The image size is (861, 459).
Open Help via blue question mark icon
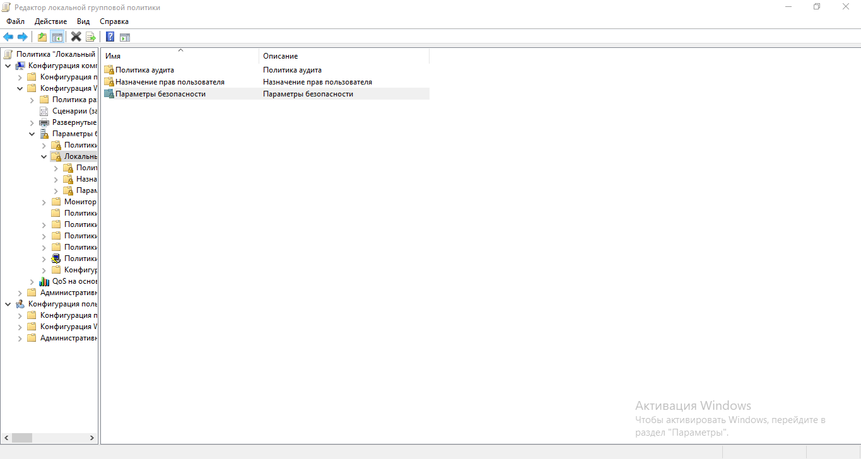point(110,37)
